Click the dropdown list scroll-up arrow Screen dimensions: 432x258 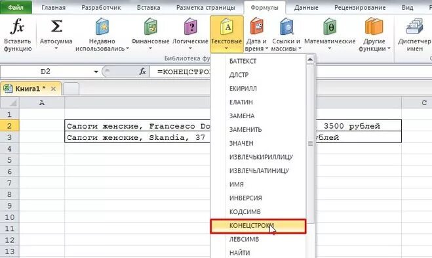pyautogui.click(x=310, y=59)
